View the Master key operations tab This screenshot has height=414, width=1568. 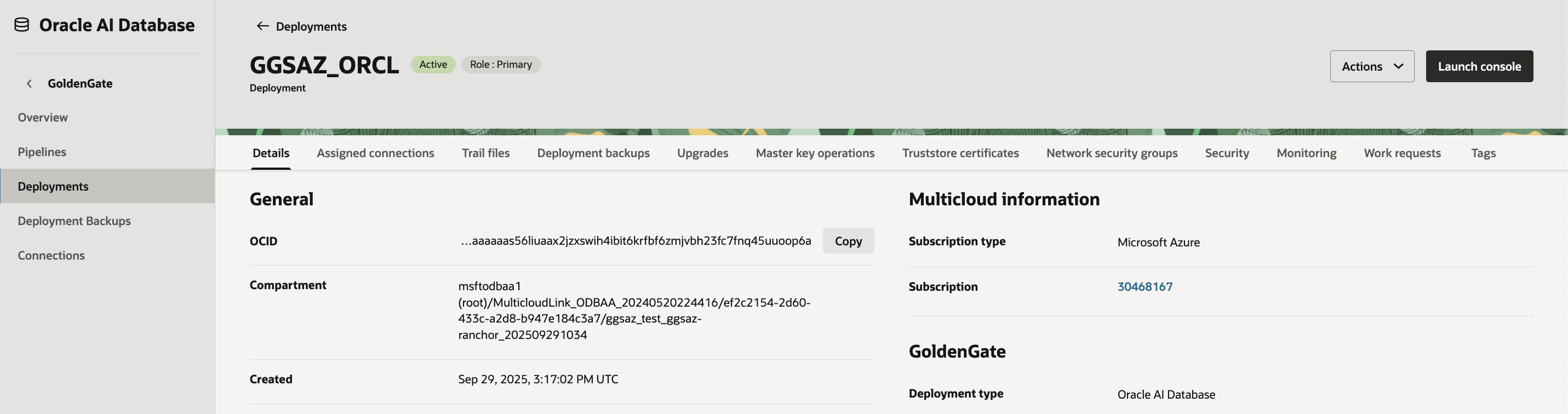(815, 153)
